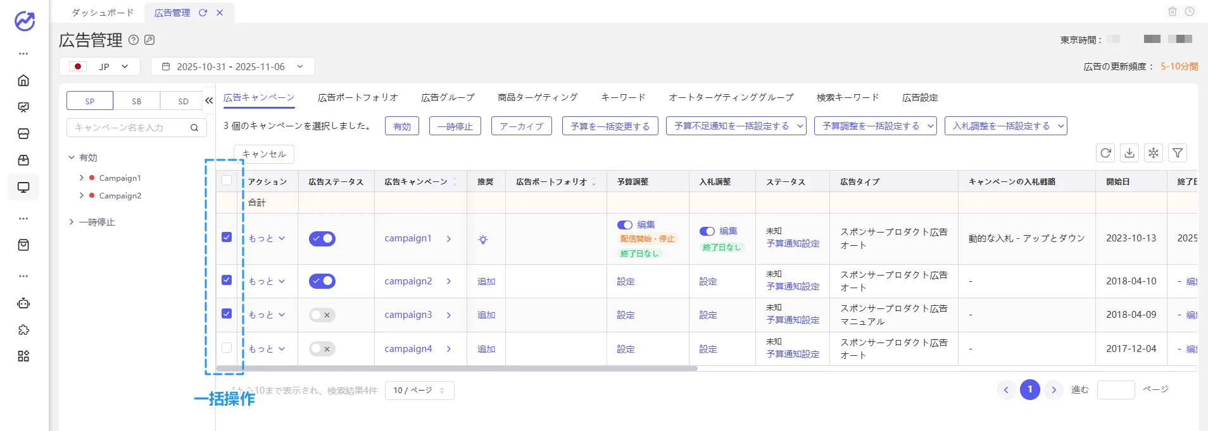Sort by 広告キャンペーン column arrows
Image resolution: width=1208 pixels, height=431 pixels.
(455, 182)
